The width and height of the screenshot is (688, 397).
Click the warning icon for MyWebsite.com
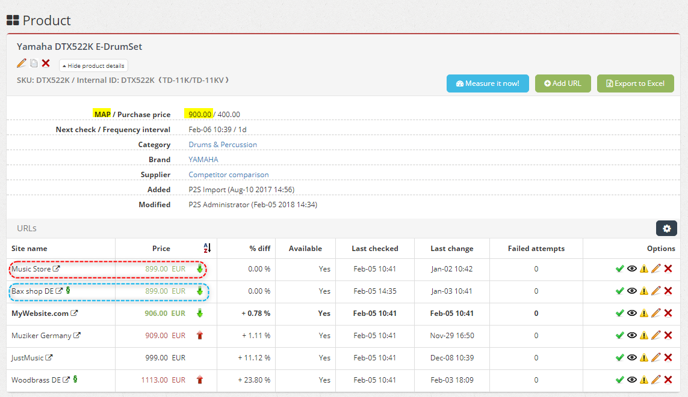click(x=643, y=314)
